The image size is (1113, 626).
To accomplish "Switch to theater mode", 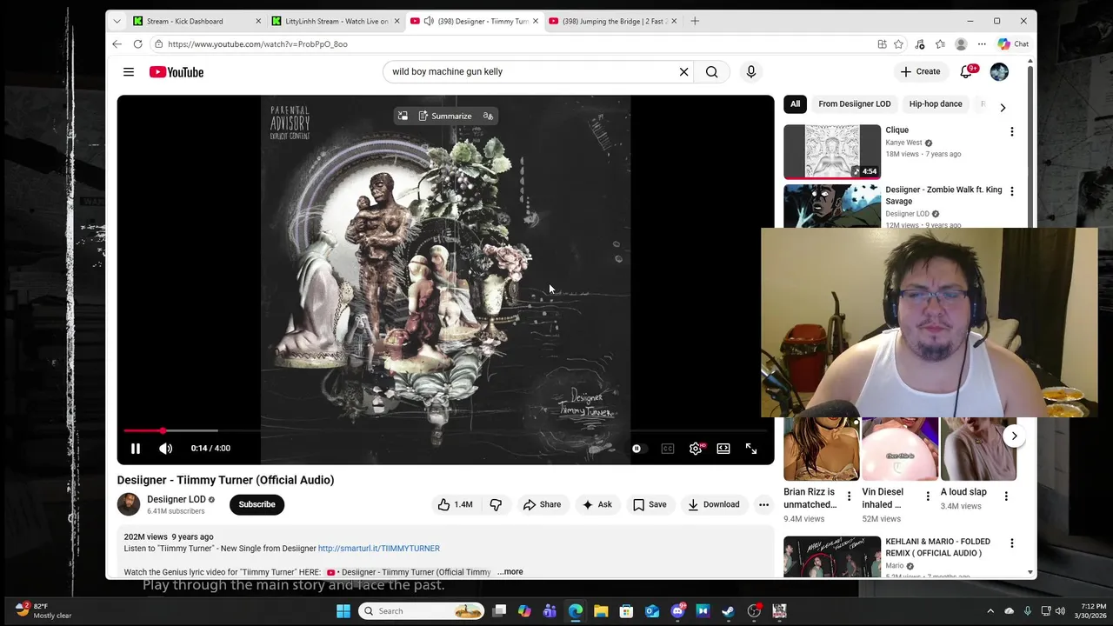I will coord(723,449).
